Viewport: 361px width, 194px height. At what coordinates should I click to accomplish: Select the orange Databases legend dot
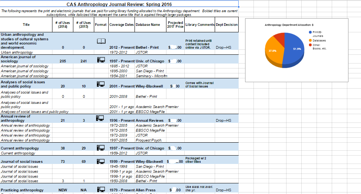[310, 41]
